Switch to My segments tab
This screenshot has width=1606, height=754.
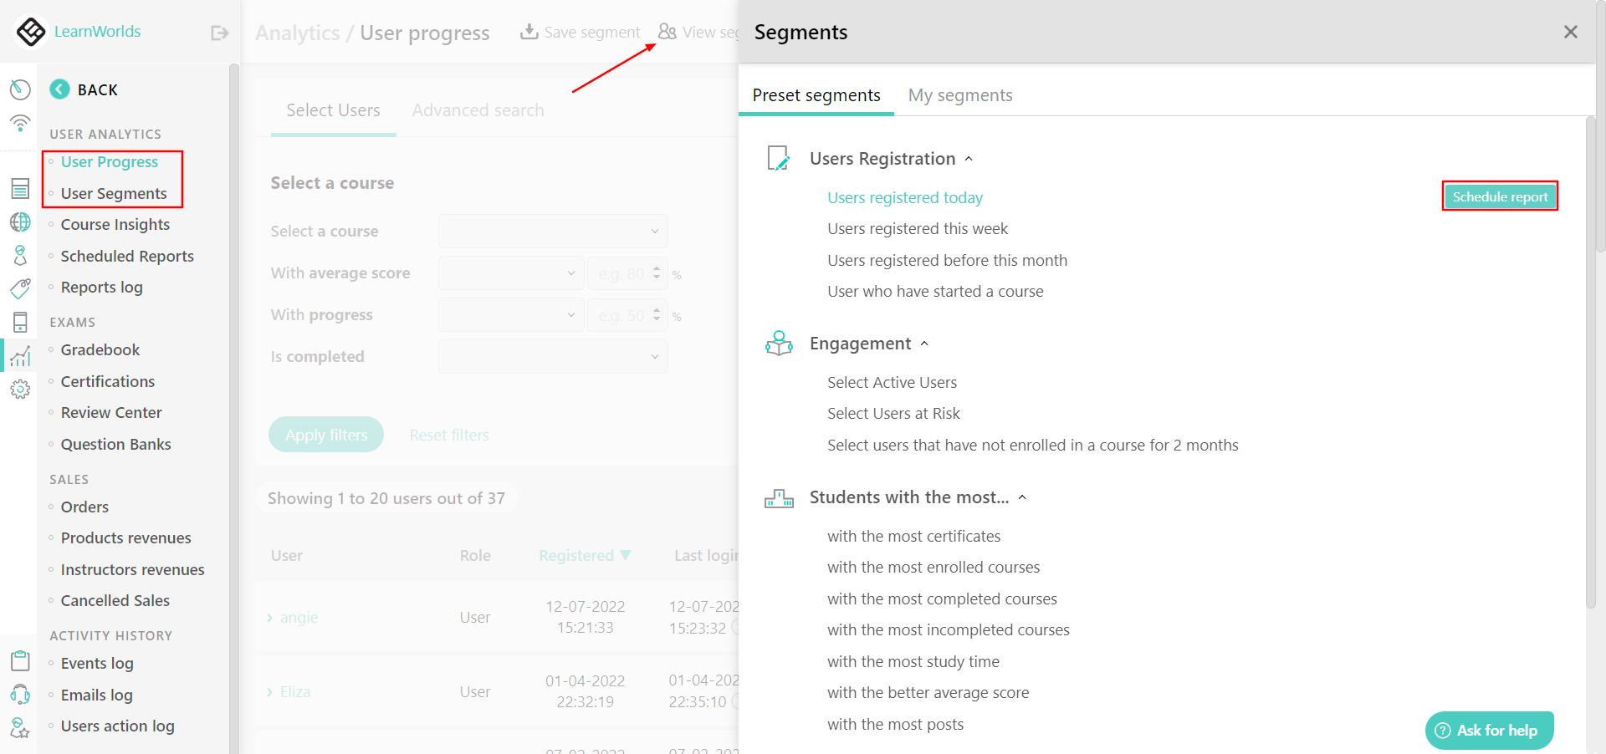pyautogui.click(x=960, y=95)
